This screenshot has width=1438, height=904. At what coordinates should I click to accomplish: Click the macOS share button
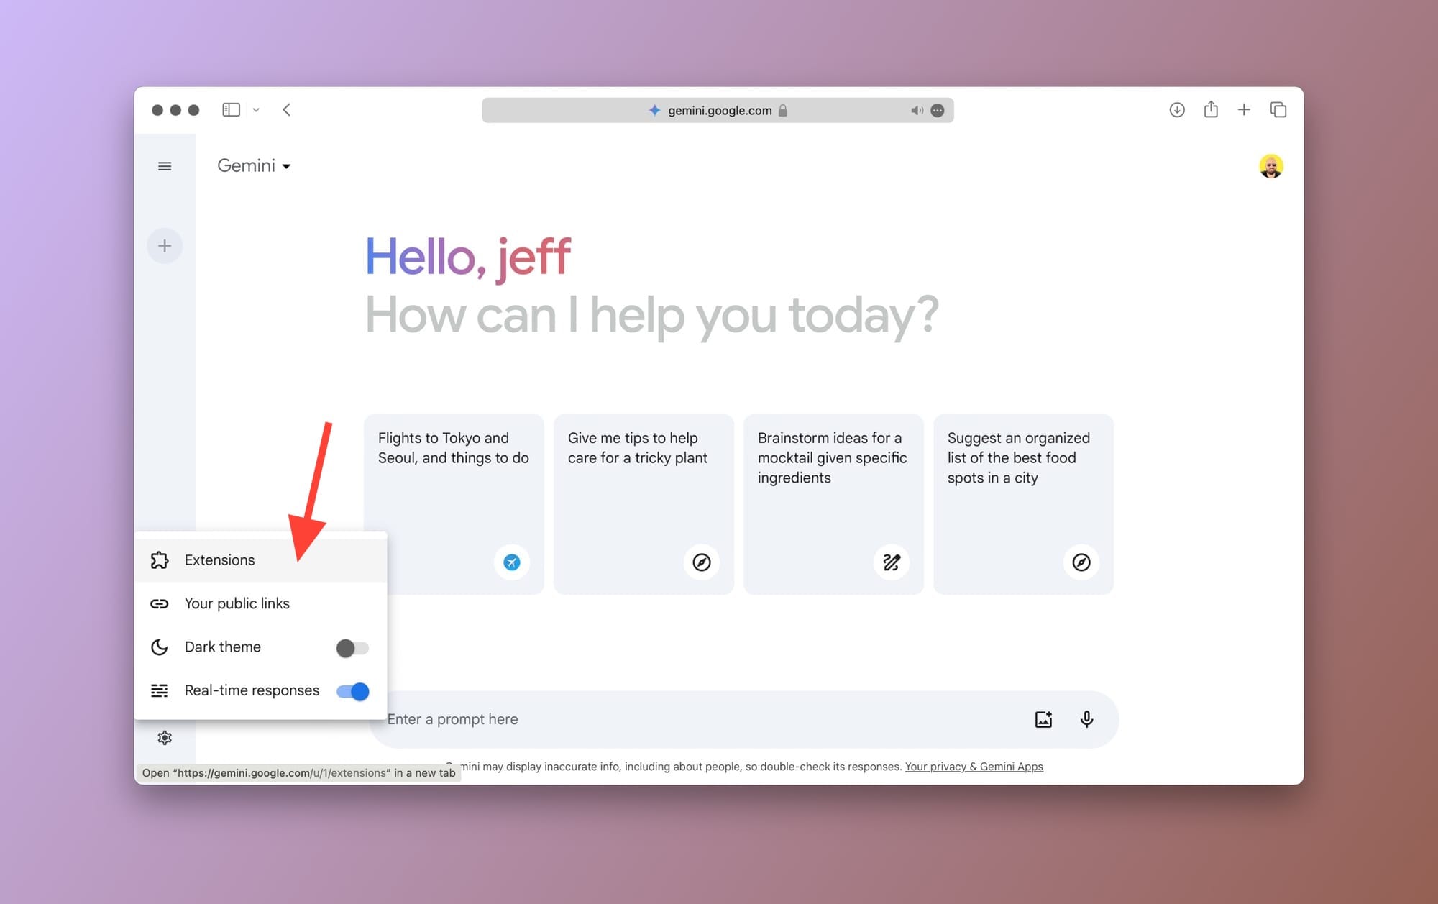pos(1211,109)
